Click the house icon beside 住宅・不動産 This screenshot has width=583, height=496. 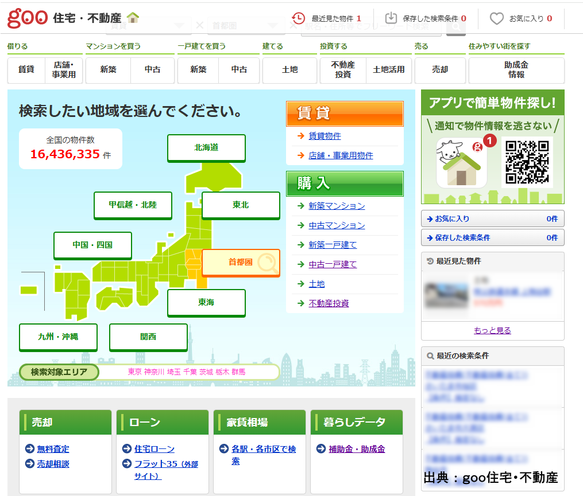tap(133, 17)
